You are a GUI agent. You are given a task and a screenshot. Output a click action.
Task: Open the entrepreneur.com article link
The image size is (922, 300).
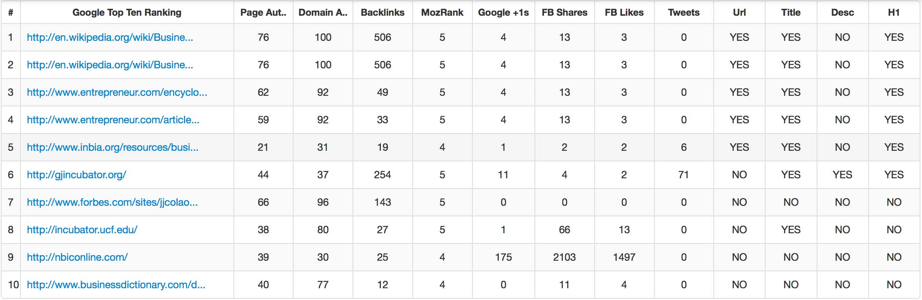point(113,120)
